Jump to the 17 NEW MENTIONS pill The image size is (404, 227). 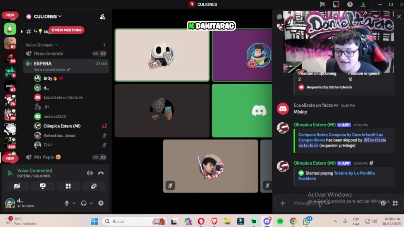pos(66,30)
